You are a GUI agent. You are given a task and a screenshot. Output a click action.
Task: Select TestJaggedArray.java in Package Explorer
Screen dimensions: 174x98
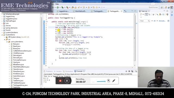[x=20, y=85]
